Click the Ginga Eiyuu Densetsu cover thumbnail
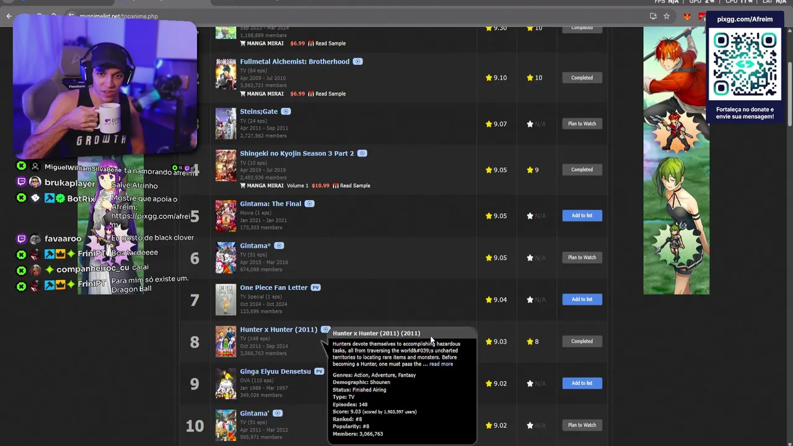 click(x=226, y=383)
